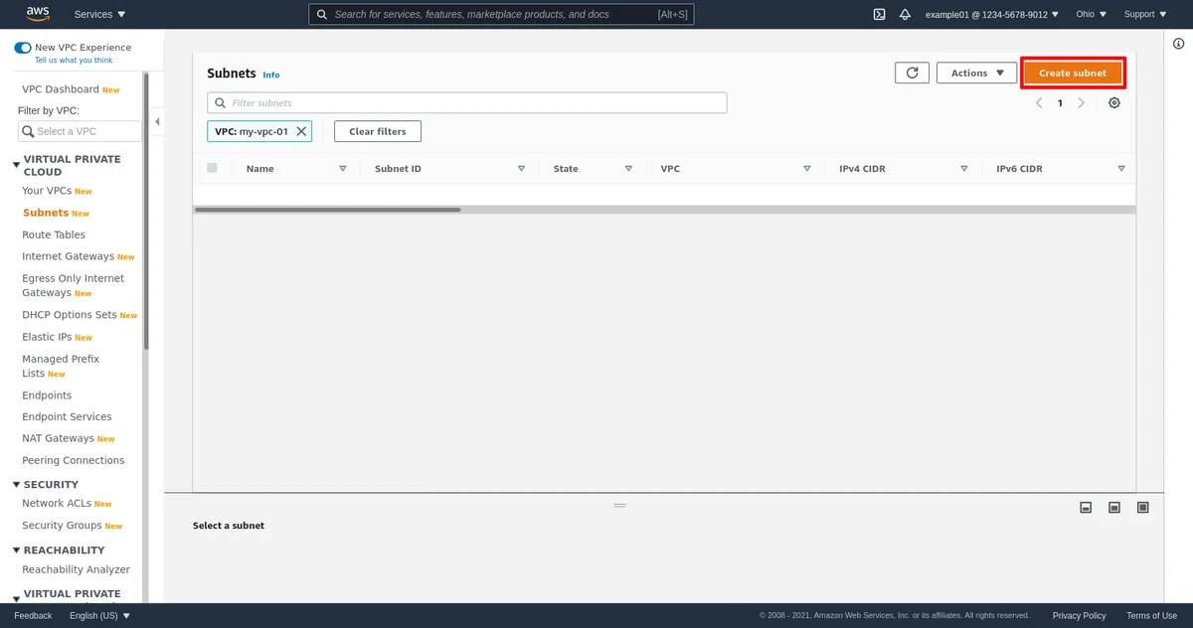1193x628 pixels.
Task: Remove the my-vpc-01 filter tag
Action: (302, 131)
